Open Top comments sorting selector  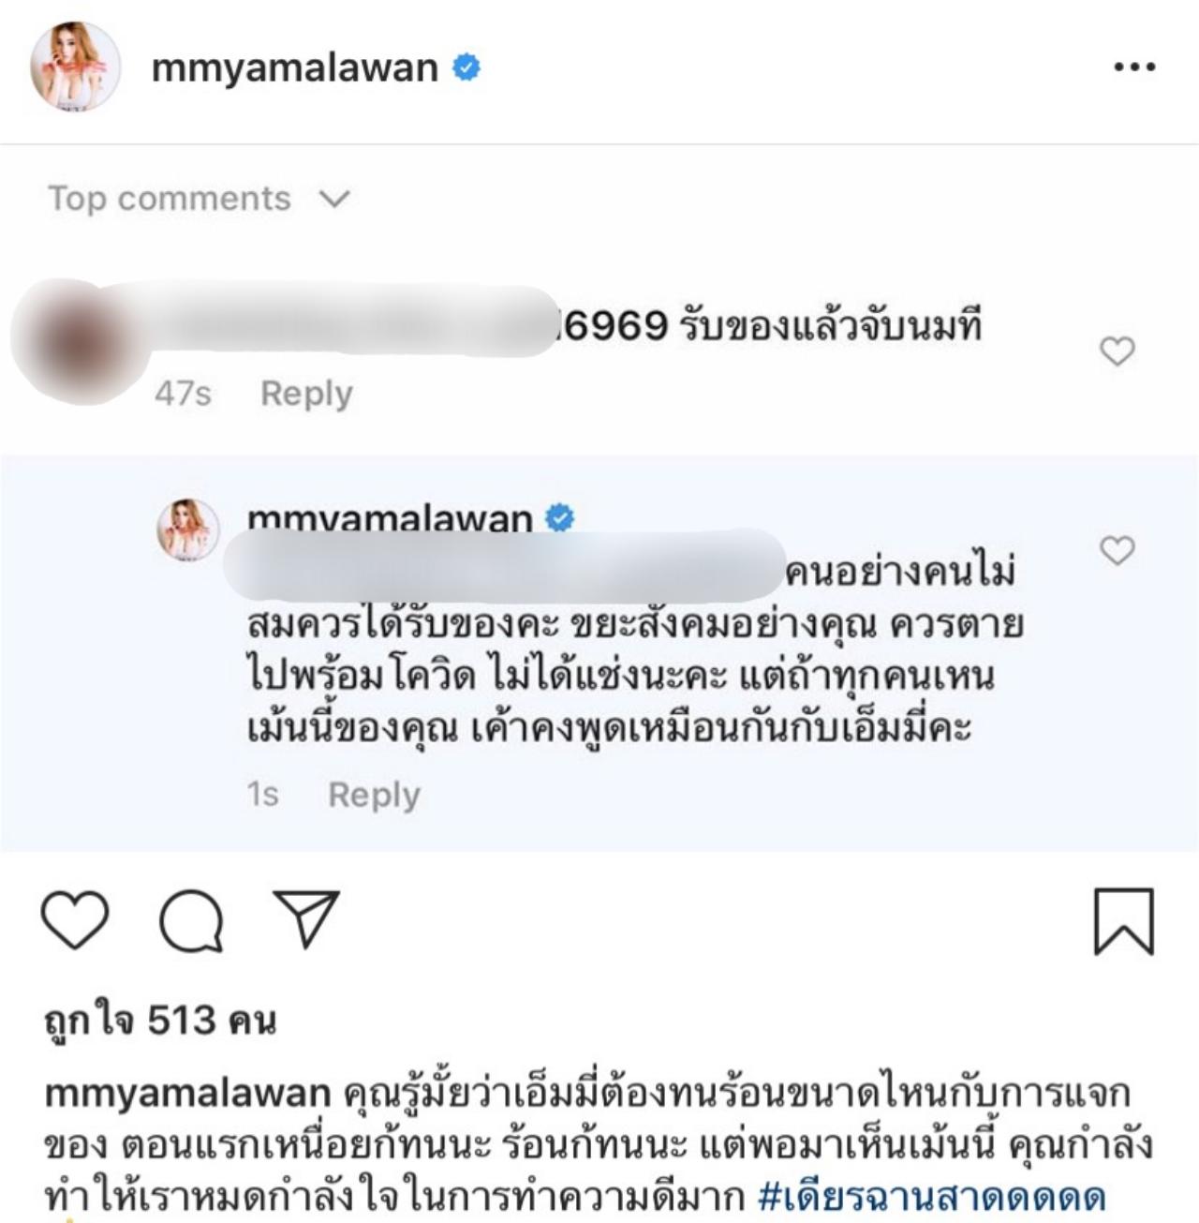click(199, 199)
